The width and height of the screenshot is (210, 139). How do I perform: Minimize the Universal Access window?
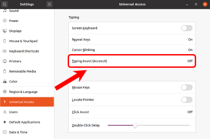(x=187, y=4)
